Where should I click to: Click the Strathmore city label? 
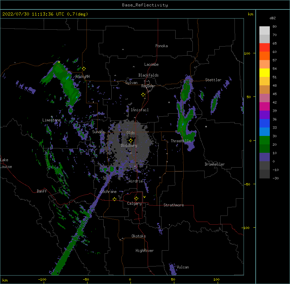click(x=174, y=205)
